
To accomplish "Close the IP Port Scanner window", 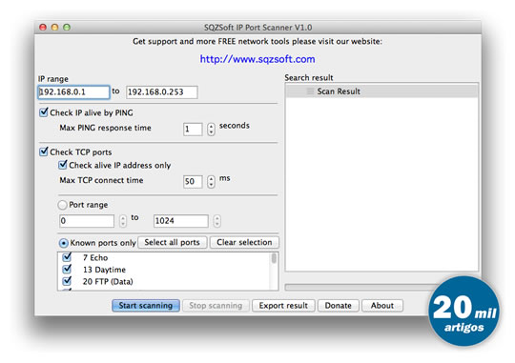I will tap(43, 28).
